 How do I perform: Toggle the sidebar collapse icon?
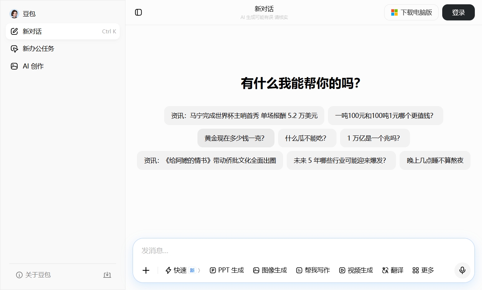click(138, 13)
